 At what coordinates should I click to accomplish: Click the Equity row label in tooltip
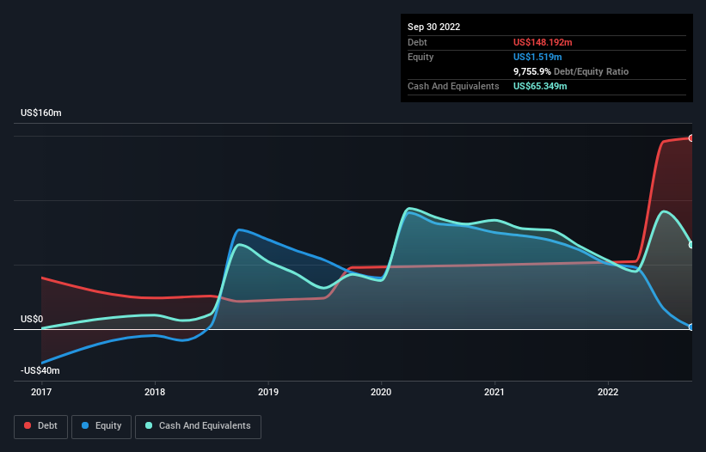pos(421,57)
